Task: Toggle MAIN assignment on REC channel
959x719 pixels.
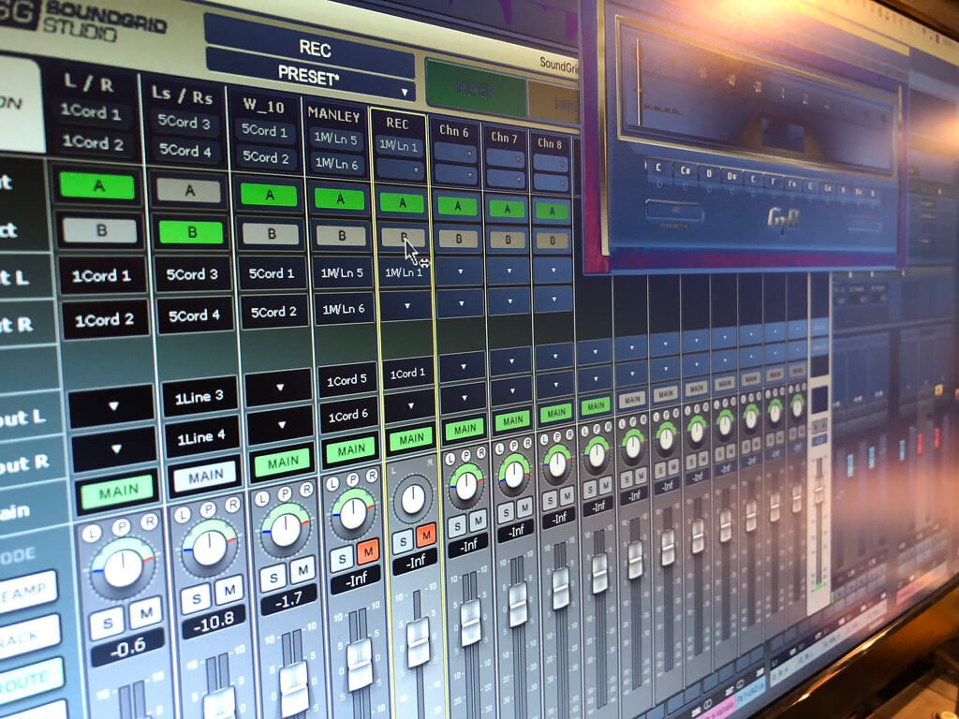Action: (410, 438)
